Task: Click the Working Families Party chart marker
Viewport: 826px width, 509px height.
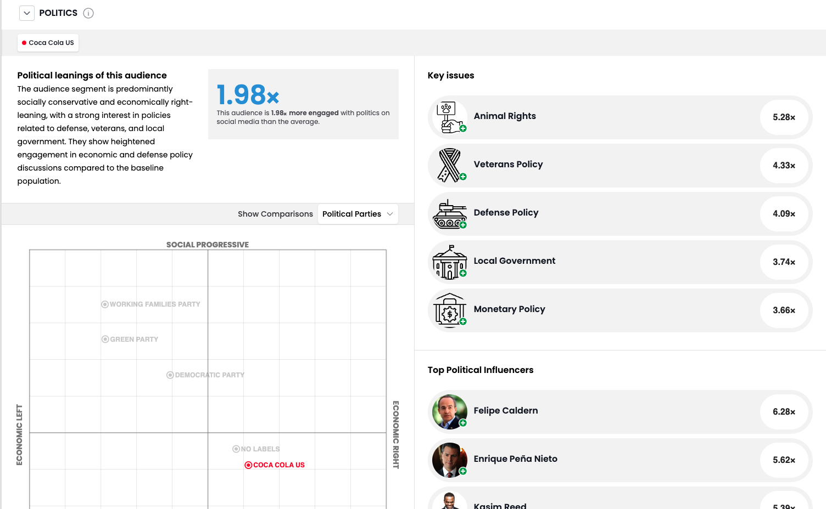Action: tap(105, 304)
